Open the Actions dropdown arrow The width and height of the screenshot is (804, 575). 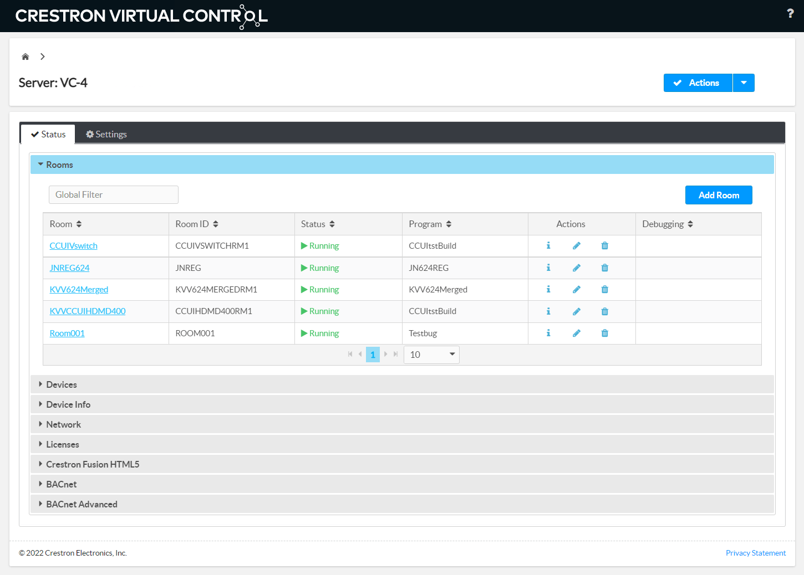pos(744,83)
